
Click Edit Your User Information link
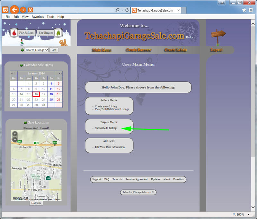pyautogui.click(x=110, y=147)
